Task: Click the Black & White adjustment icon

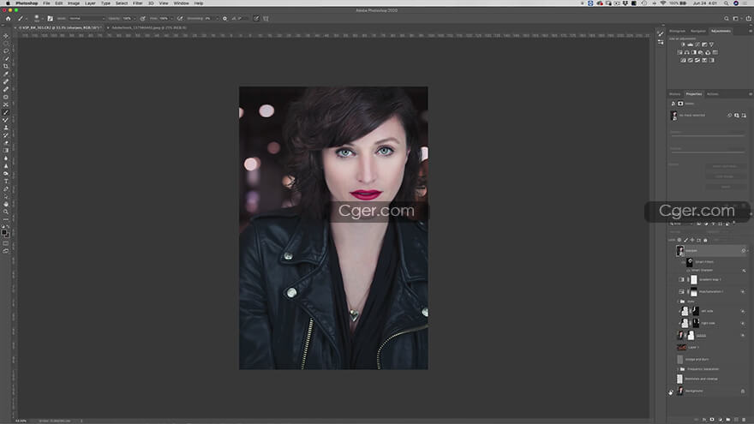Action: point(693,52)
